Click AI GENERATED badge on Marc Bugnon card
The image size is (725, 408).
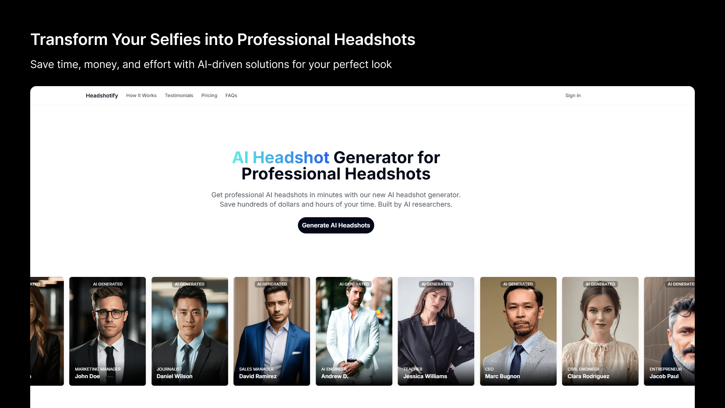pyautogui.click(x=518, y=284)
